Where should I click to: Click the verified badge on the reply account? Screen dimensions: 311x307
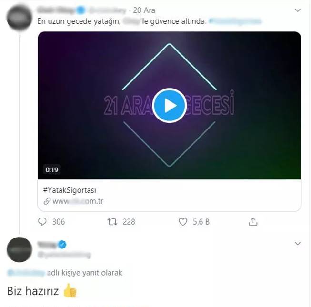[62, 244]
